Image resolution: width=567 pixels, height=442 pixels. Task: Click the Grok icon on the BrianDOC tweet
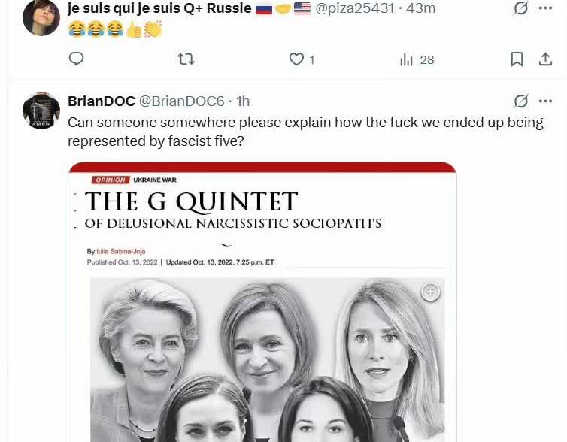pos(520,101)
